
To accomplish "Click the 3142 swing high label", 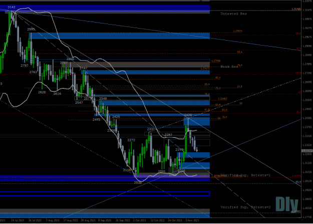I will (12, 7).
